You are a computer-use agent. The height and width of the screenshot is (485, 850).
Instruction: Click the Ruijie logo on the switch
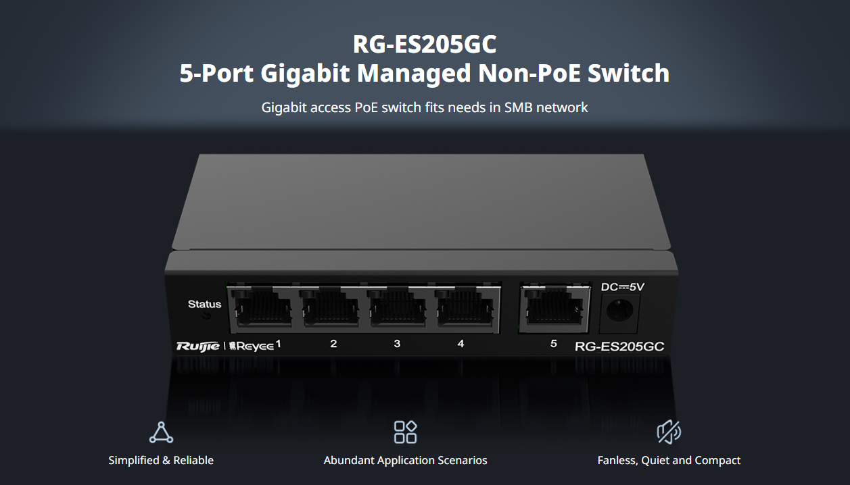tap(197, 346)
